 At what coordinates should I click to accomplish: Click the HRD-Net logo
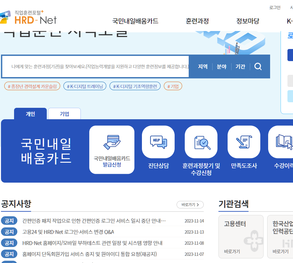(28, 17)
